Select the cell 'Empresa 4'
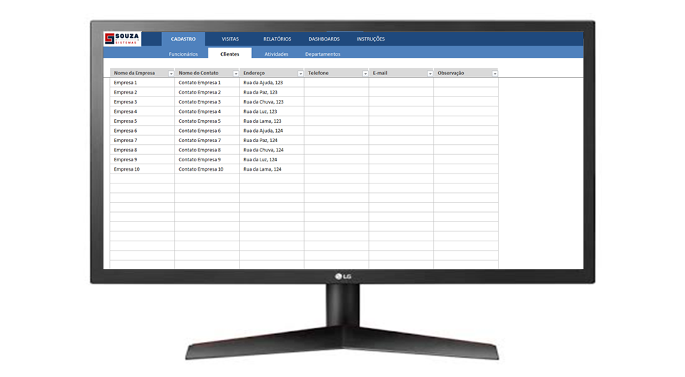685x377 pixels. click(142, 111)
